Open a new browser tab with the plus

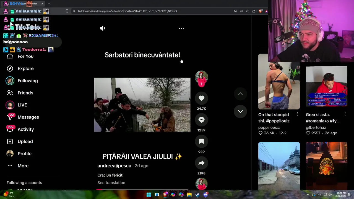click(x=49, y=4)
